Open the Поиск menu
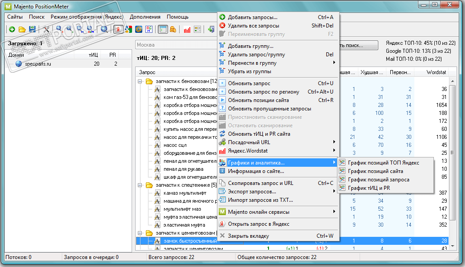 pyautogui.click(x=37, y=17)
